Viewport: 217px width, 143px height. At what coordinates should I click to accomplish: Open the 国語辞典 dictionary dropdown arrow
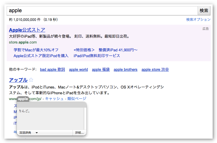pyautogui.click(x=37, y=133)
